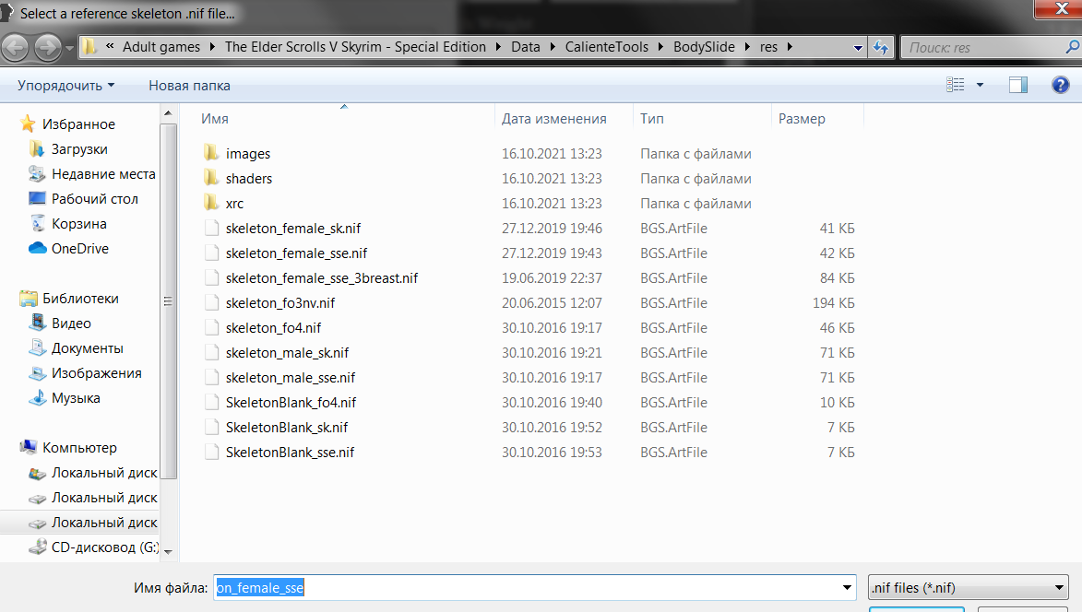Open the view options dropdown arrow
This screenshot has width=1082, height=612.
pos(980,85)
